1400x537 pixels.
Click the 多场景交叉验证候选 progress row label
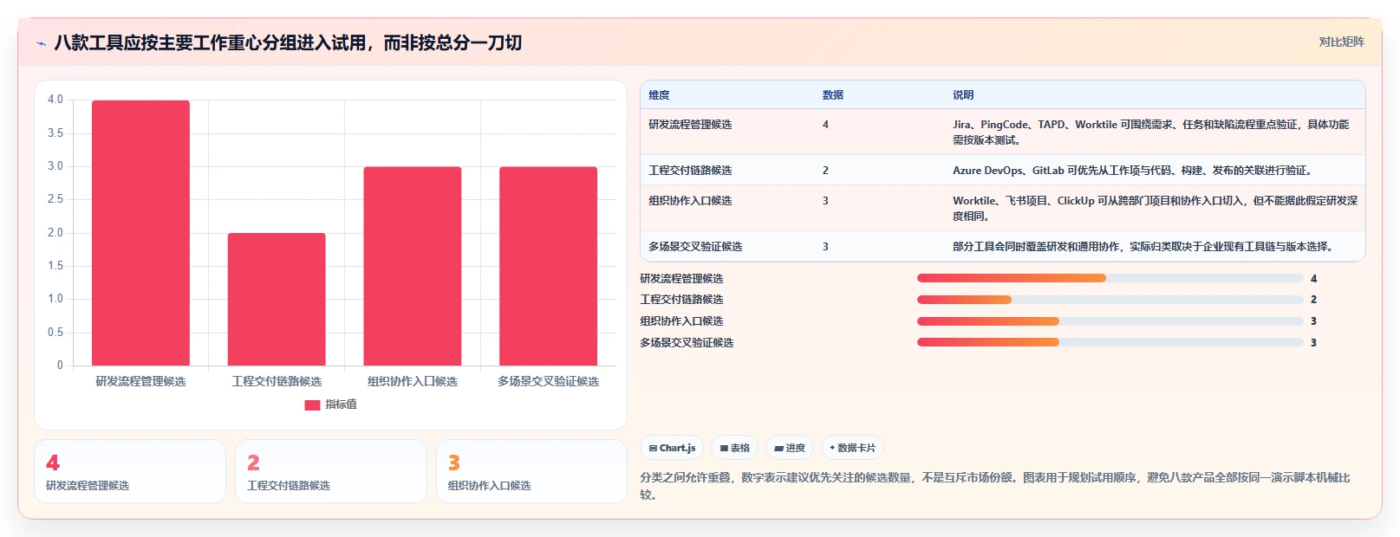coord(687,343)
